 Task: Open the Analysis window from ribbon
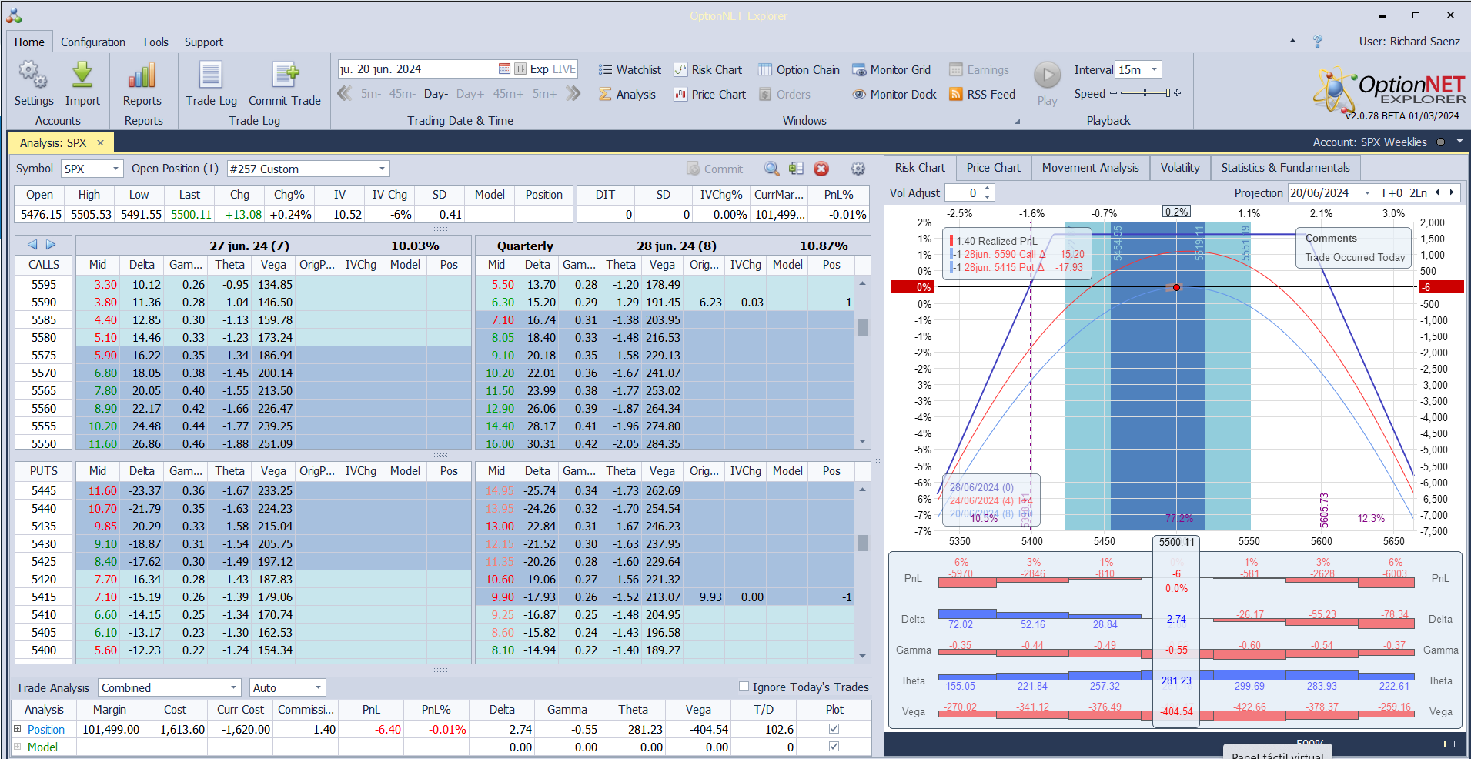(627, 95)
